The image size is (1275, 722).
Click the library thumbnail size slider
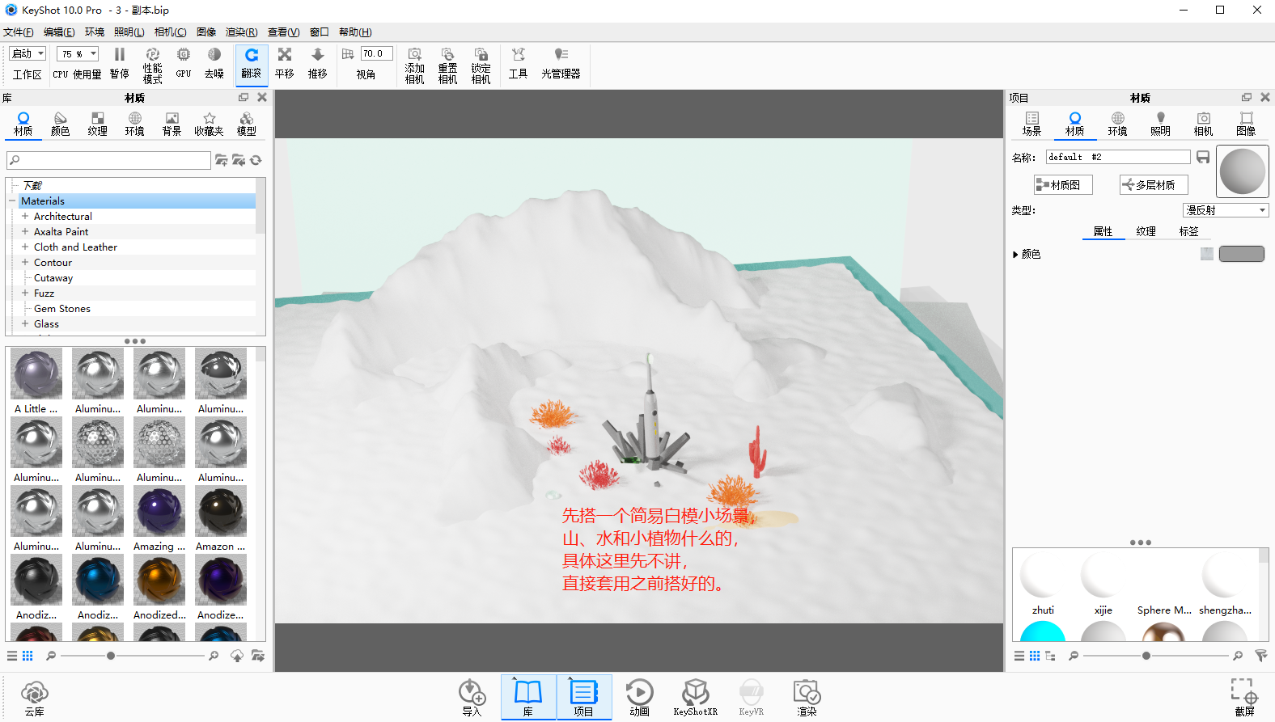click(110, 656)
